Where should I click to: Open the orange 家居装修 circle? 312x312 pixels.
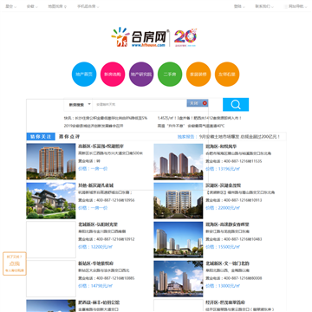click(198, 75)
